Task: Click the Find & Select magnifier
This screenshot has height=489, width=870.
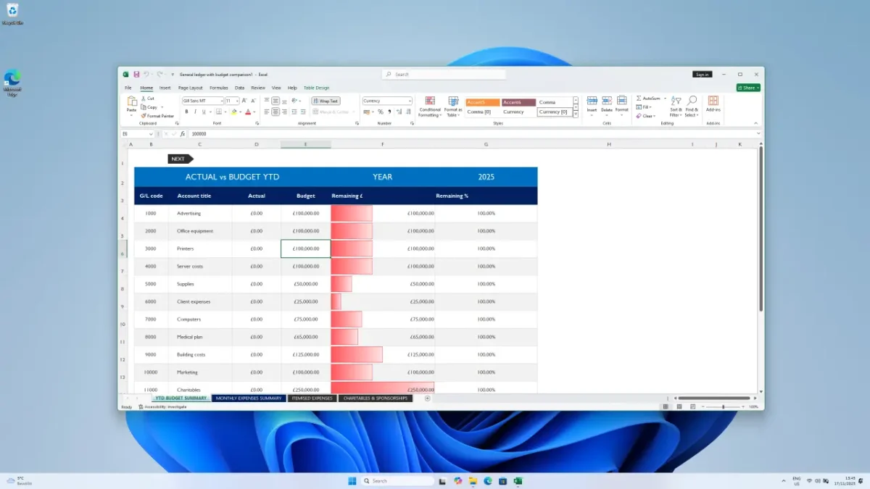Action: 692,101
